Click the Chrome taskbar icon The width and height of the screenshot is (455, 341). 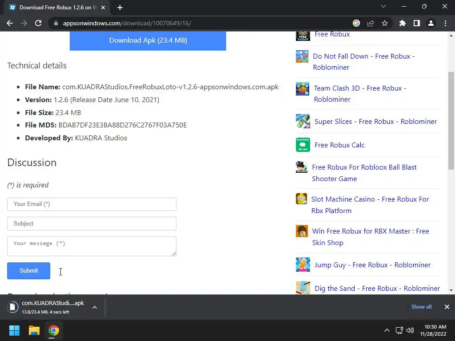tap(53, 330)
